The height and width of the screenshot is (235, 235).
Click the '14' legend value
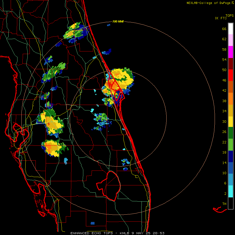coord(224,163)
